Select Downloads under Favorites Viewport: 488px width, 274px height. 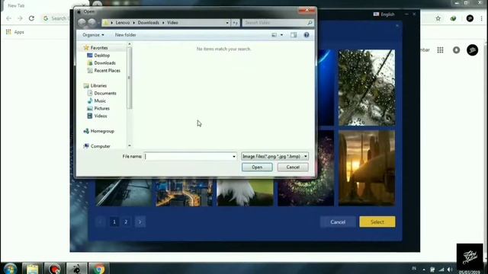[x=105, y=63]
